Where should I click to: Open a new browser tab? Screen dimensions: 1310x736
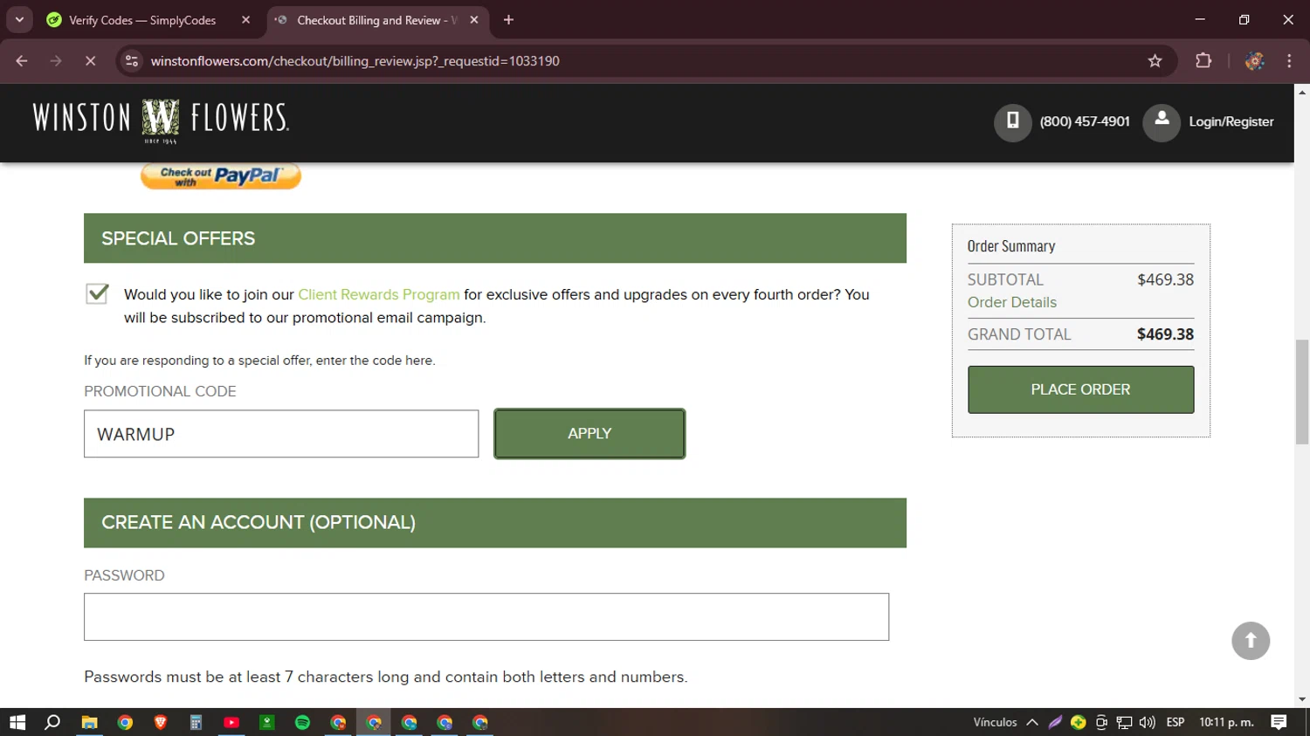coord(508,20)
